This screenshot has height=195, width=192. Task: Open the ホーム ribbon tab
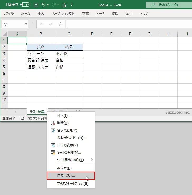click(26, 13)
